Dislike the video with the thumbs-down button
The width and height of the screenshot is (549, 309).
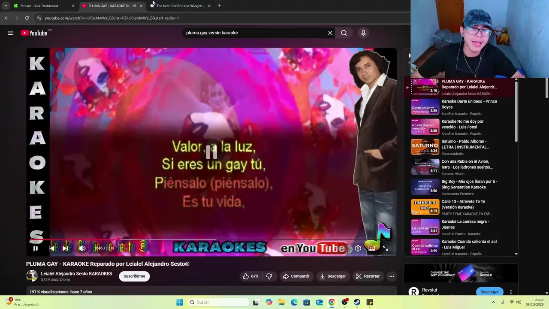tap(269, 276)
